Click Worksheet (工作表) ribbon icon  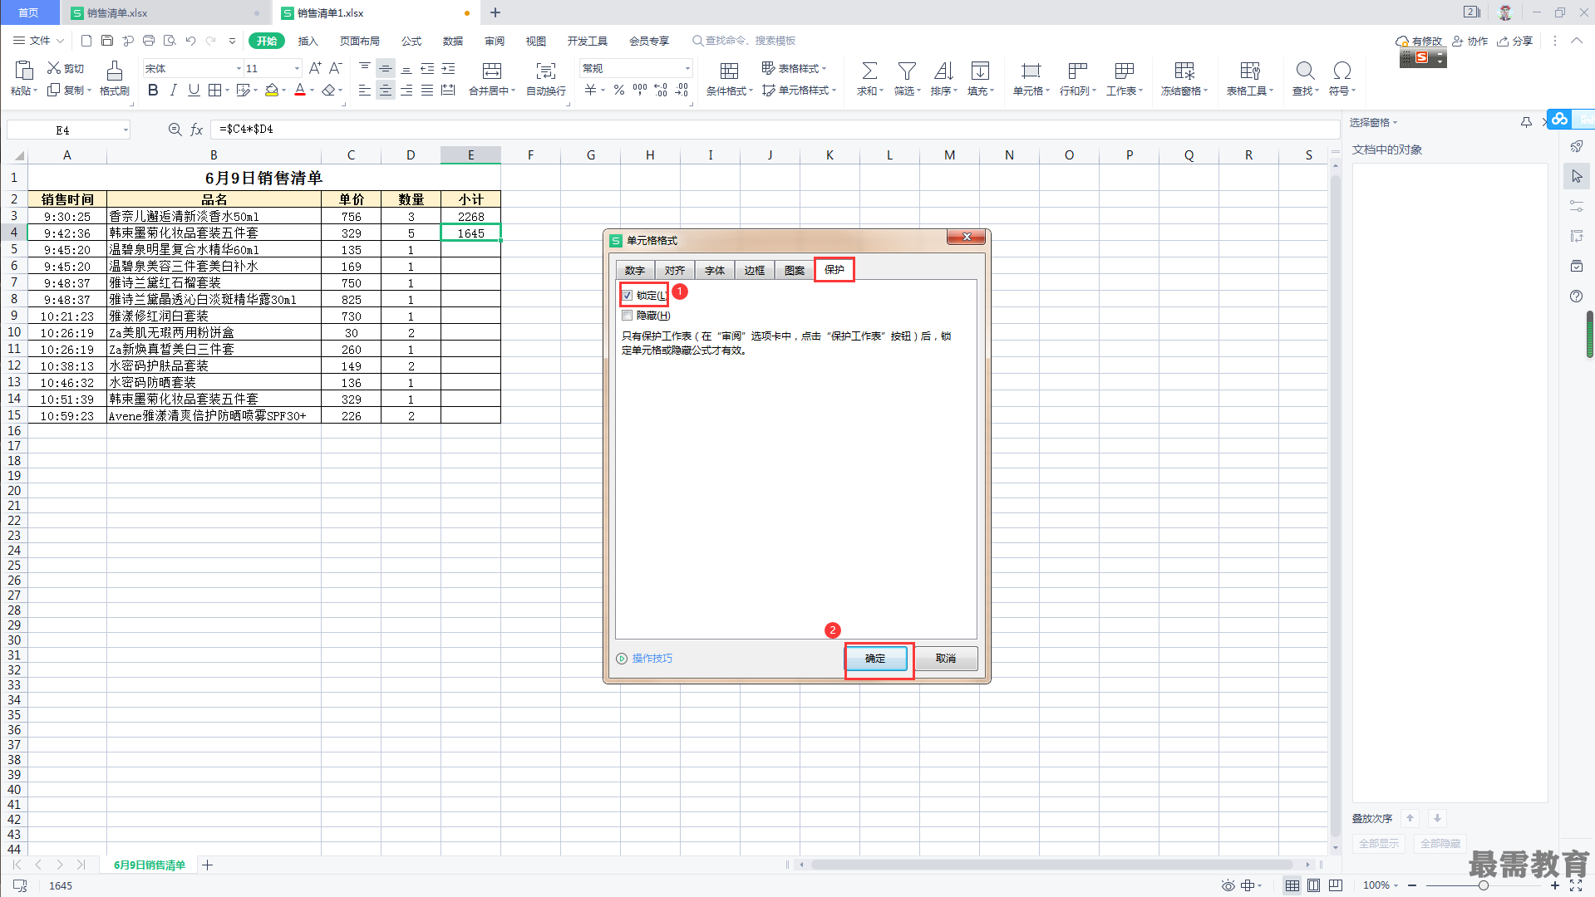click(x=1124, y=70)
